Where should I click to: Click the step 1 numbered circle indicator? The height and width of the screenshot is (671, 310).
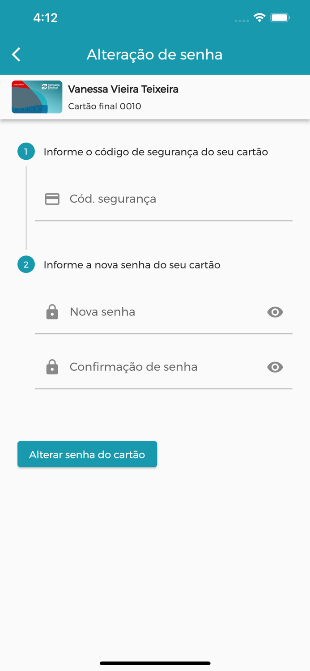click(x=26, y=151)
